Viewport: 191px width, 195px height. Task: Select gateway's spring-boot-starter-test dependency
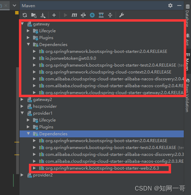pos(111,65)
